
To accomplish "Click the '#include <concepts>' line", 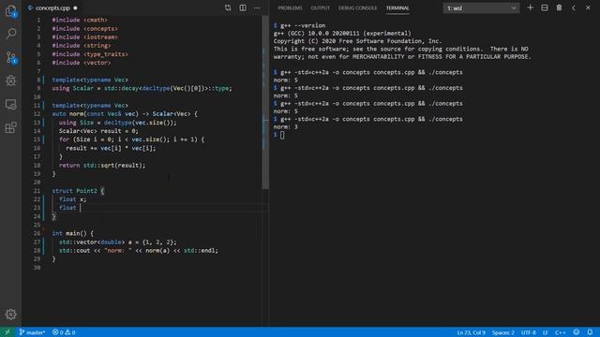I will coord(85,29).
